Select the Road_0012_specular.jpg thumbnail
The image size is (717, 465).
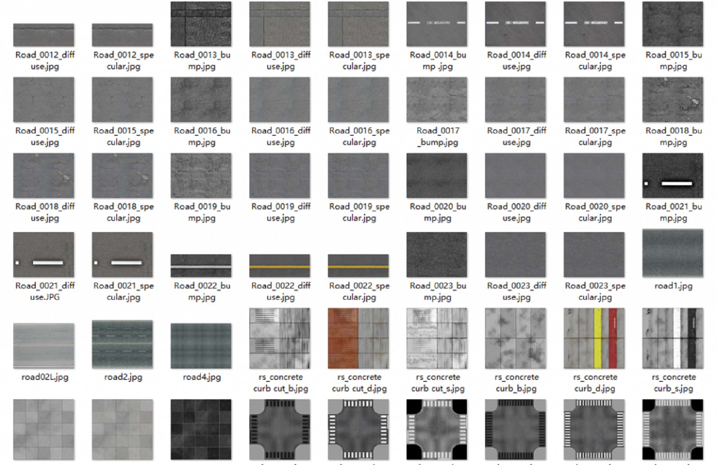(x=122, y=35)
